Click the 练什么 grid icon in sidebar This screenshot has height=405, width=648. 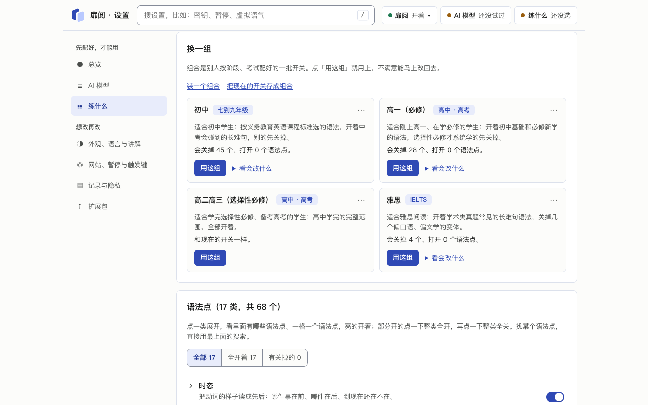coord(80,106)
